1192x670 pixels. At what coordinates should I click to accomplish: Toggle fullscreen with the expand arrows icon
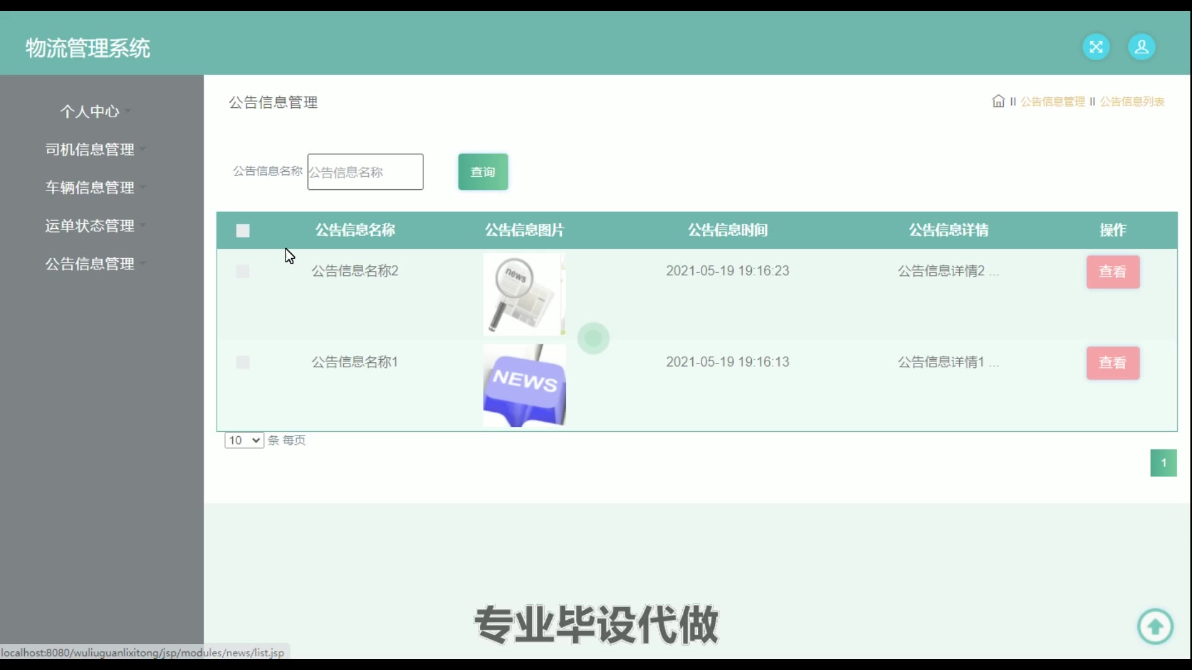coord(1096,47)
